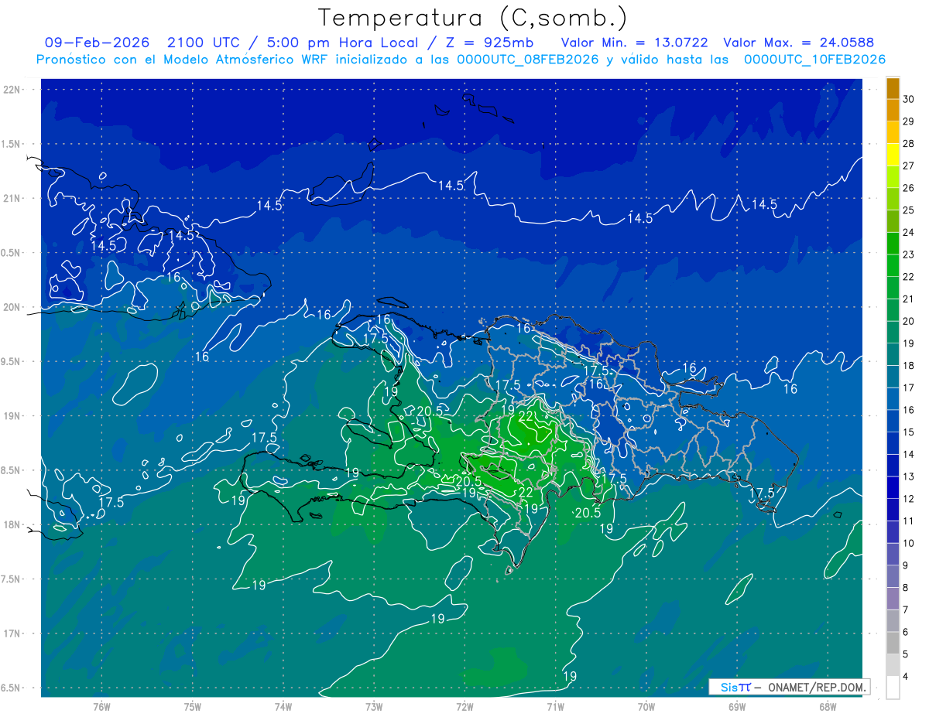
Task: Click the "2100 UTC" time label
Action: [x=204, y=43]
